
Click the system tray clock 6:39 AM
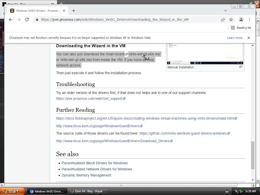tap(251, 191)
